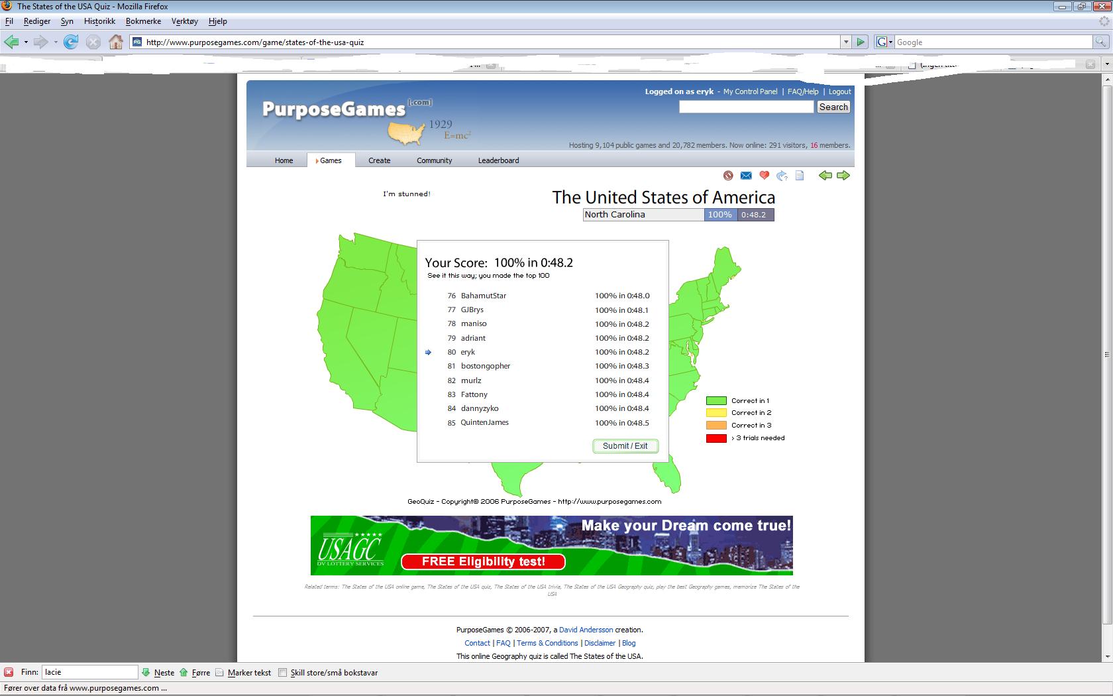
Task: Select the Games navigation tab
Action: (331, 160)
